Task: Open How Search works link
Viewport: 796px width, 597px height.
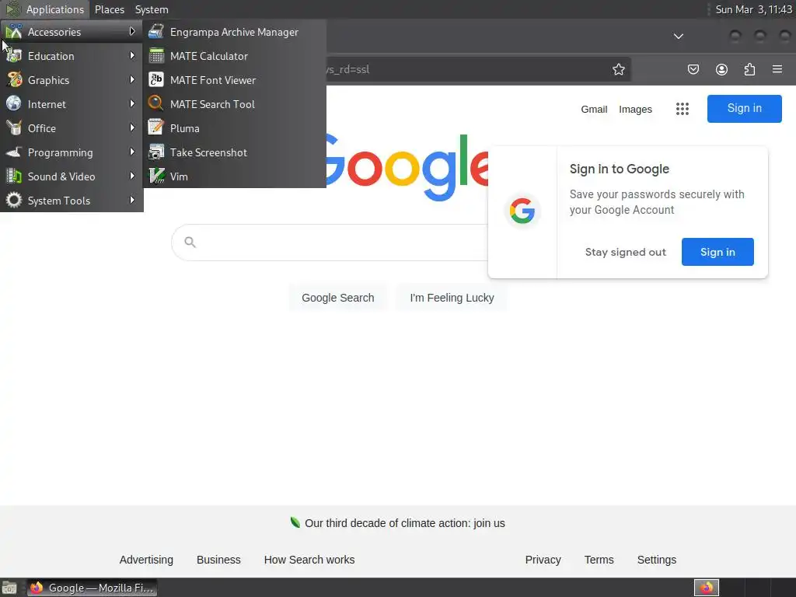Action: (x=309, y=560)
